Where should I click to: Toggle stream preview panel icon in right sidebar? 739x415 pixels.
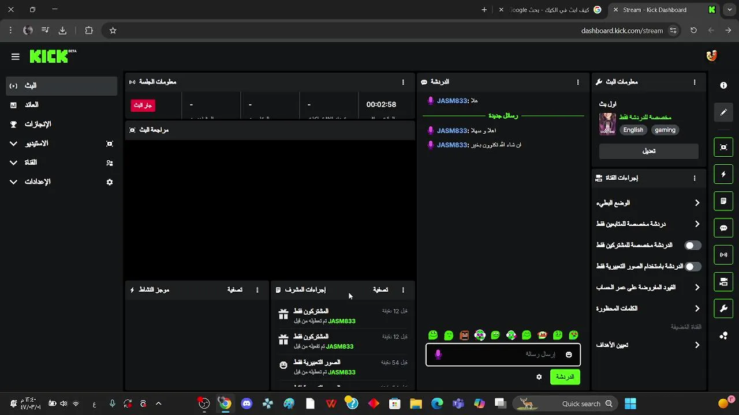pyautogui.click(x=723, y=147)
